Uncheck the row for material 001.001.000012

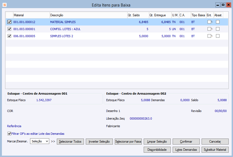(9, 22)
